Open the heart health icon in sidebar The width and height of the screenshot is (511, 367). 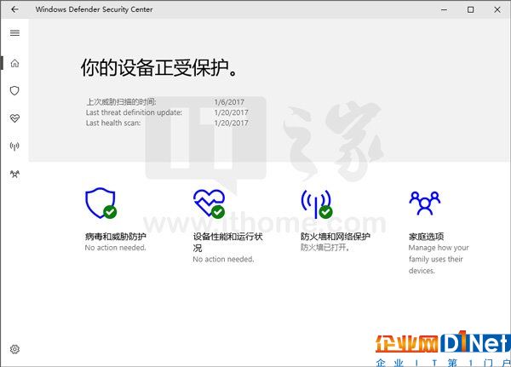[x=14, y=118]
